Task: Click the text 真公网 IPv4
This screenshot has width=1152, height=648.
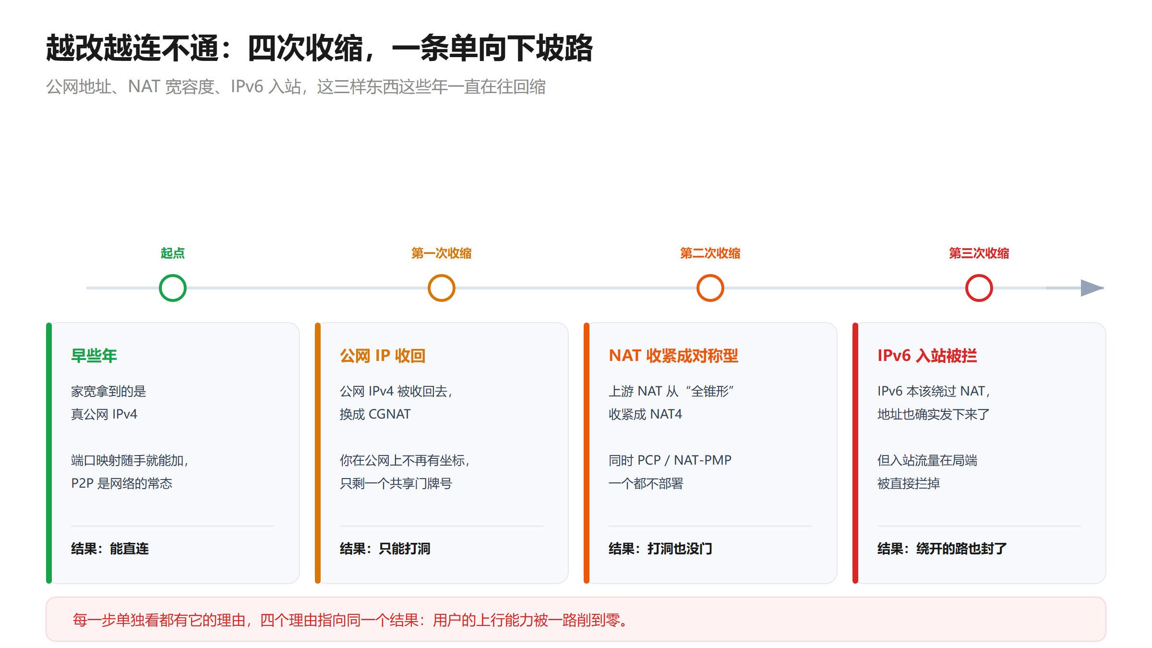Action: pos(104,414)
